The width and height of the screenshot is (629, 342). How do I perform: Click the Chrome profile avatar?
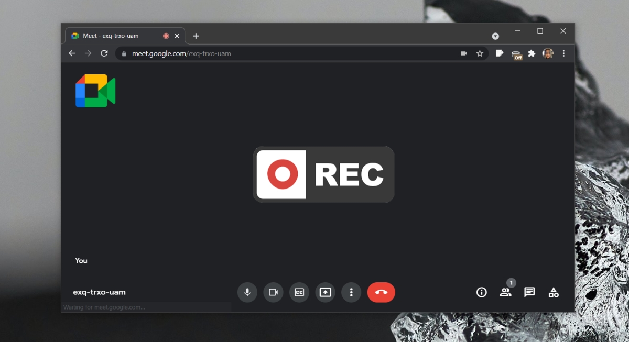click(x=548, y=53)
